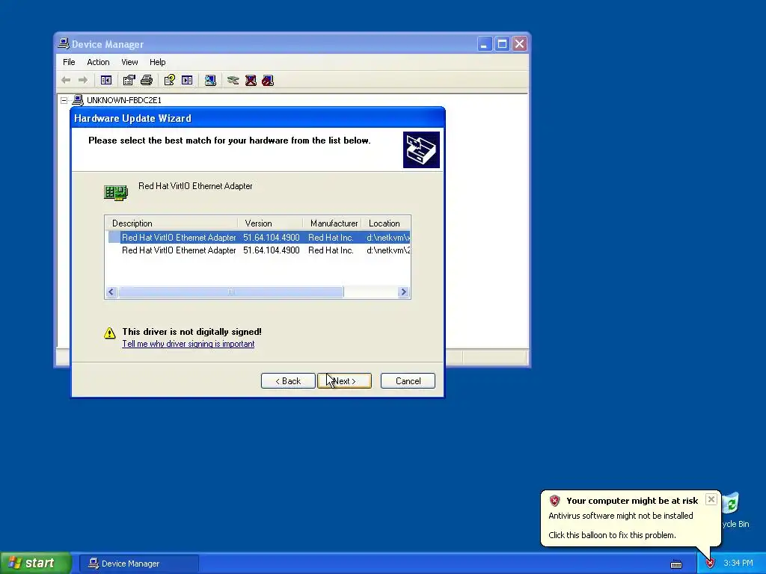Click the Hardware Update Wizard title bar

click(x=258, y=118)
